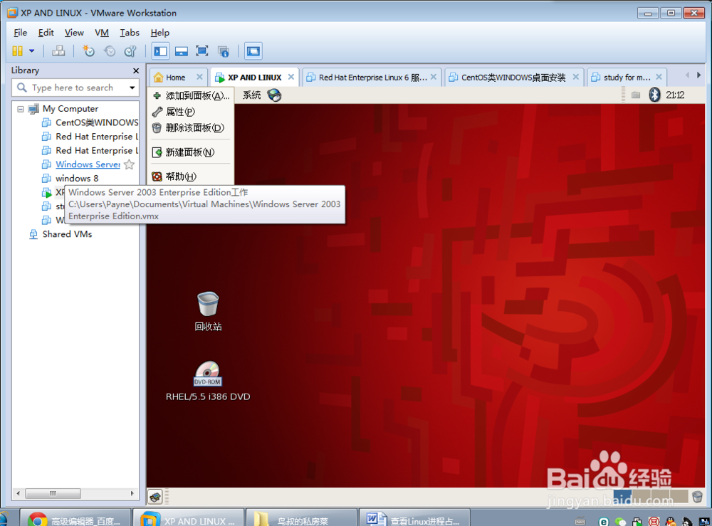Close the Red Hat Enterprise Linux 6 tab

click(434, 77)
